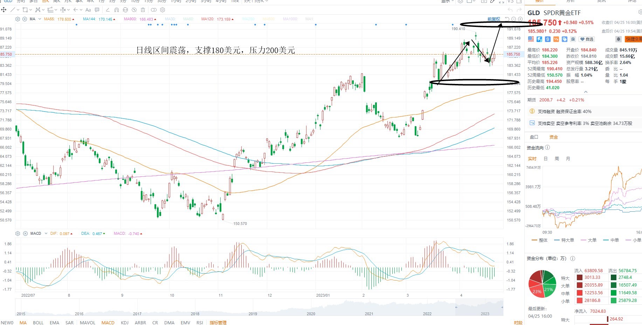Toggle MAVOL sub-chart indicator

[88, 323]
